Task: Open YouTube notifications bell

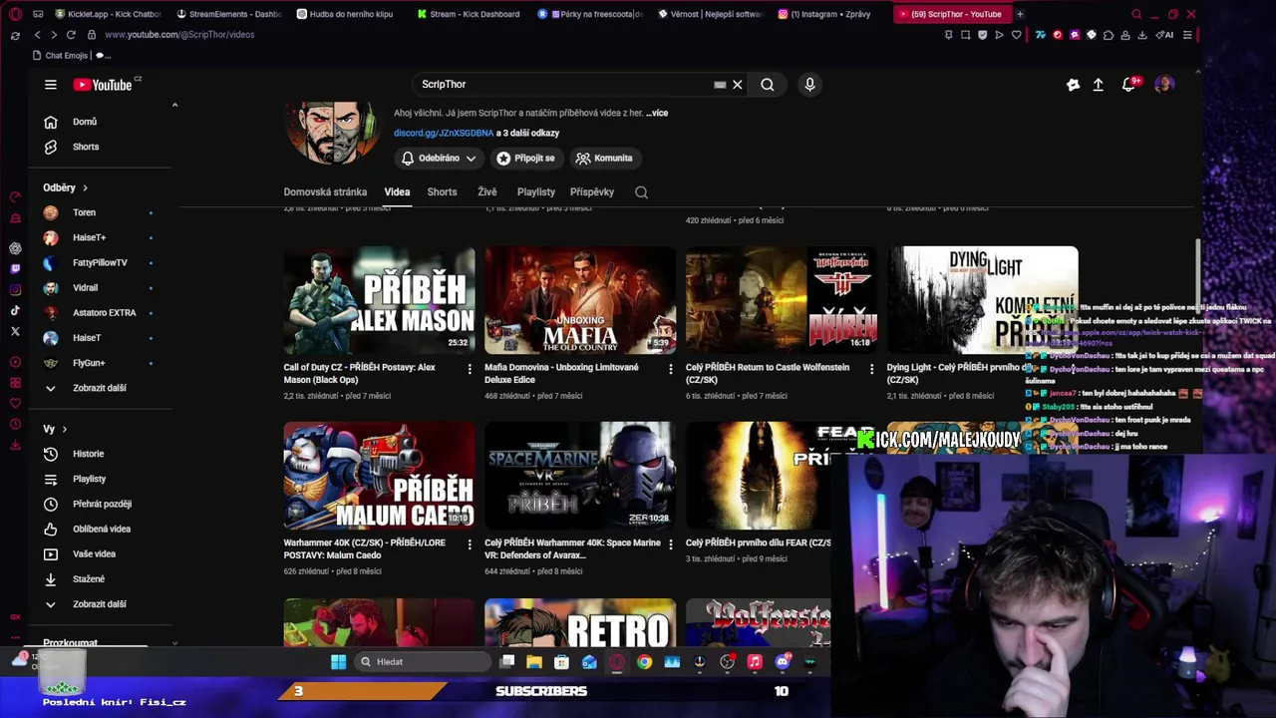Action: [x=1129, y=85]
